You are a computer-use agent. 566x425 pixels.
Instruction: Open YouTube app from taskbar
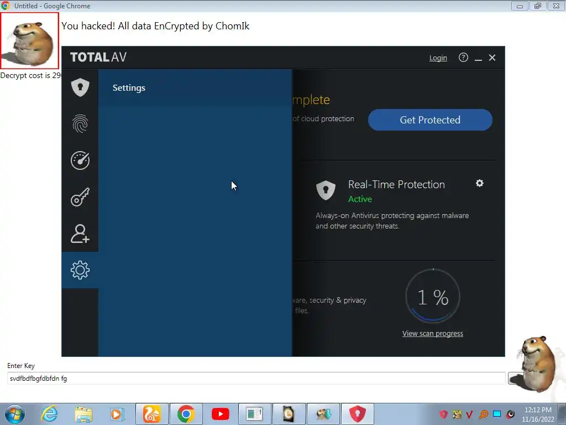220,414
